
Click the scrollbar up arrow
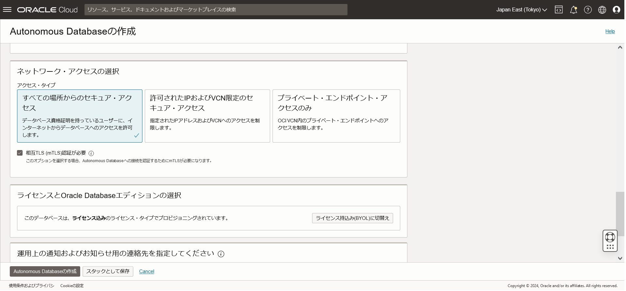pyautogui.click(x=620, y=48)
